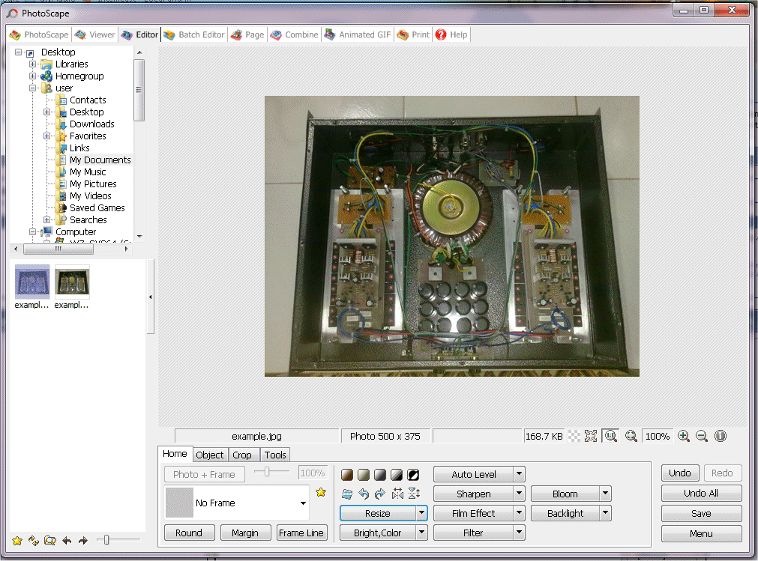Click the Undo button

coord(680,473)
